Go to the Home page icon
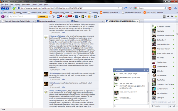 coord(175,8)
